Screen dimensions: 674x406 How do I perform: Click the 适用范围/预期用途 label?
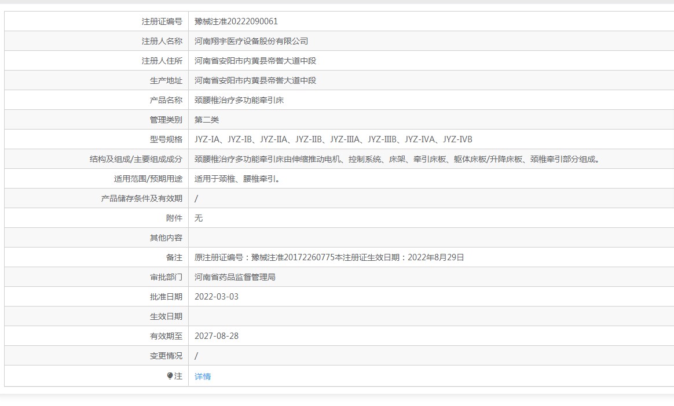148,179
